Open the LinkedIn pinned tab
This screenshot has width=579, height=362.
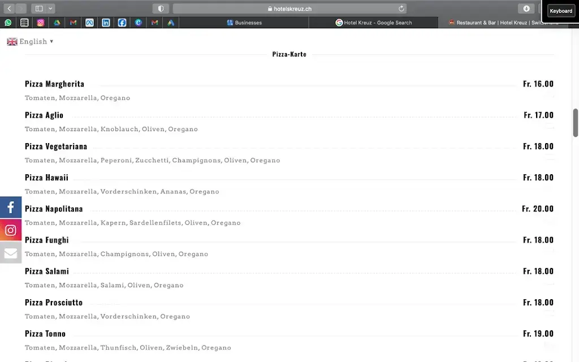[x=106, y=23]
